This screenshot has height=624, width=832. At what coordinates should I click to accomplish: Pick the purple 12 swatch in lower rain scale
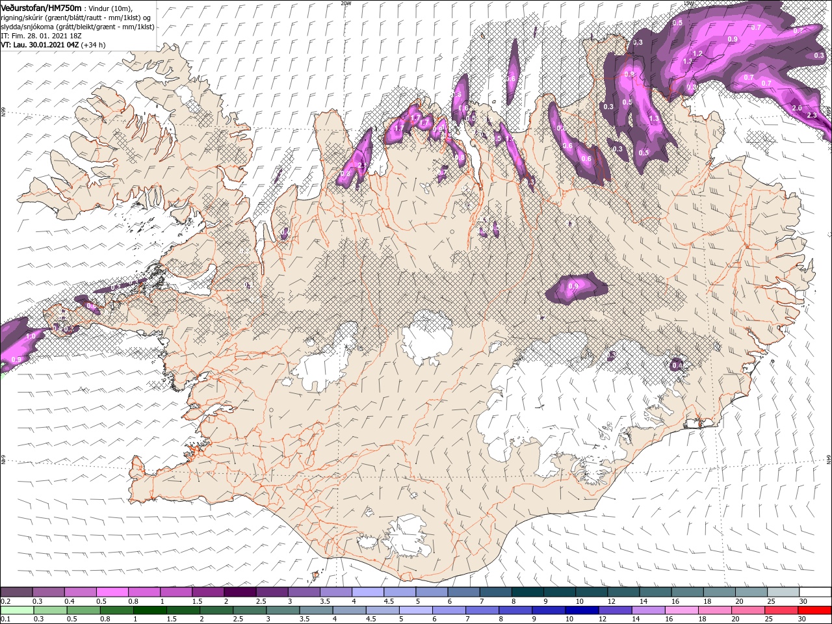pos(615,610)
